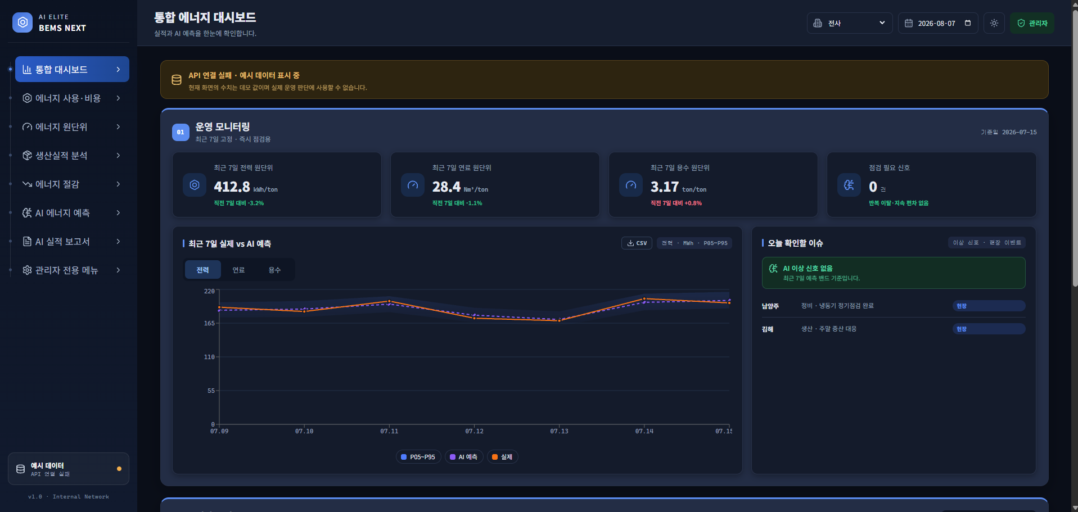Click the 관리자 account button
The image size is (1078, 512).
click(x=1032, y=23)
